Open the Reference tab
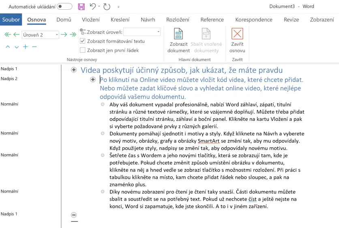The height and width of the screenshot is (228, 339). pyautogui.click(x=212, y=20)
